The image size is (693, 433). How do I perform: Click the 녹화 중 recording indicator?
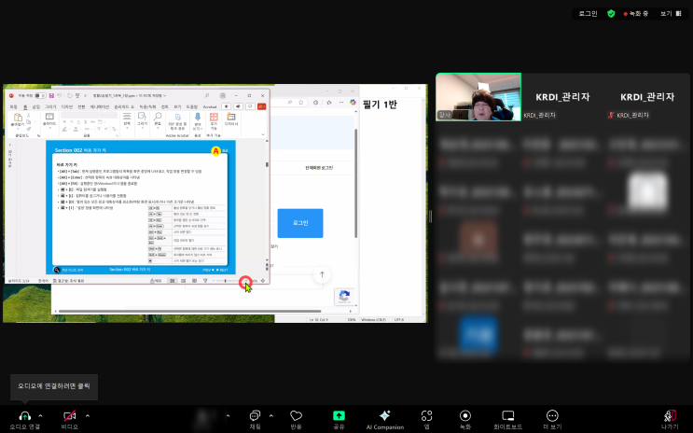tap(635, 14)
